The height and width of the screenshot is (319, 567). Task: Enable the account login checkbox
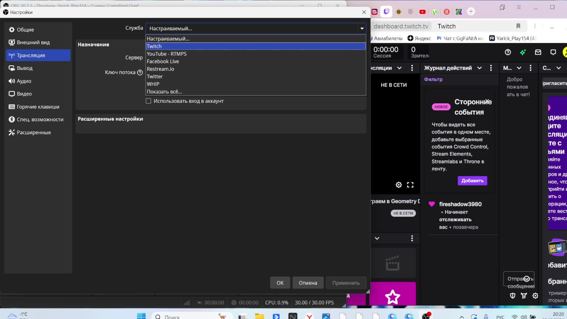pos(149,101)
